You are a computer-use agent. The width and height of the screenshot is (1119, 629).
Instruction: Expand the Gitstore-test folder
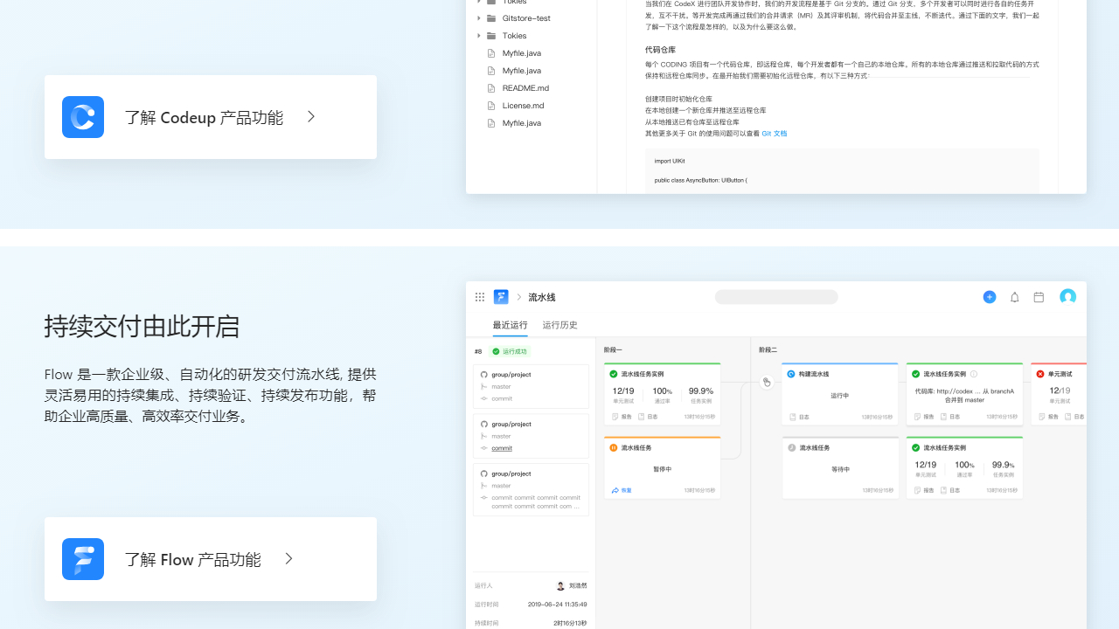point(479,17)
